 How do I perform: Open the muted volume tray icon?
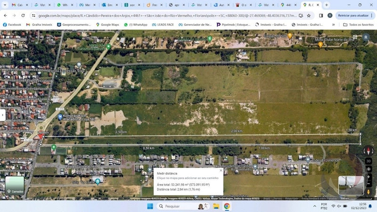(339, 206)
